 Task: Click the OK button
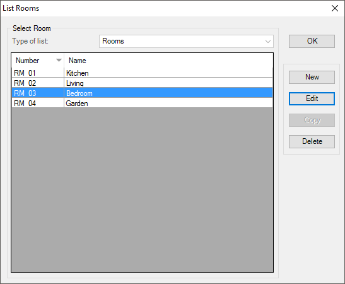(312, 41)
